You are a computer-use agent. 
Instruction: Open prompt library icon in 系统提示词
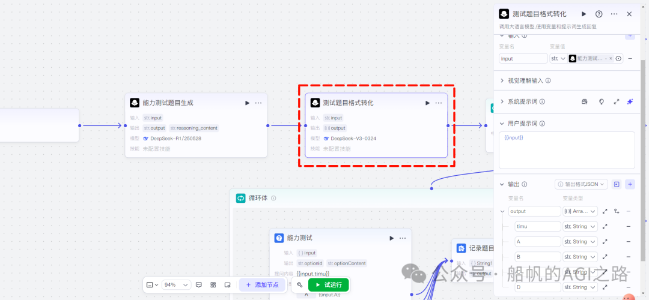[585, 101]
